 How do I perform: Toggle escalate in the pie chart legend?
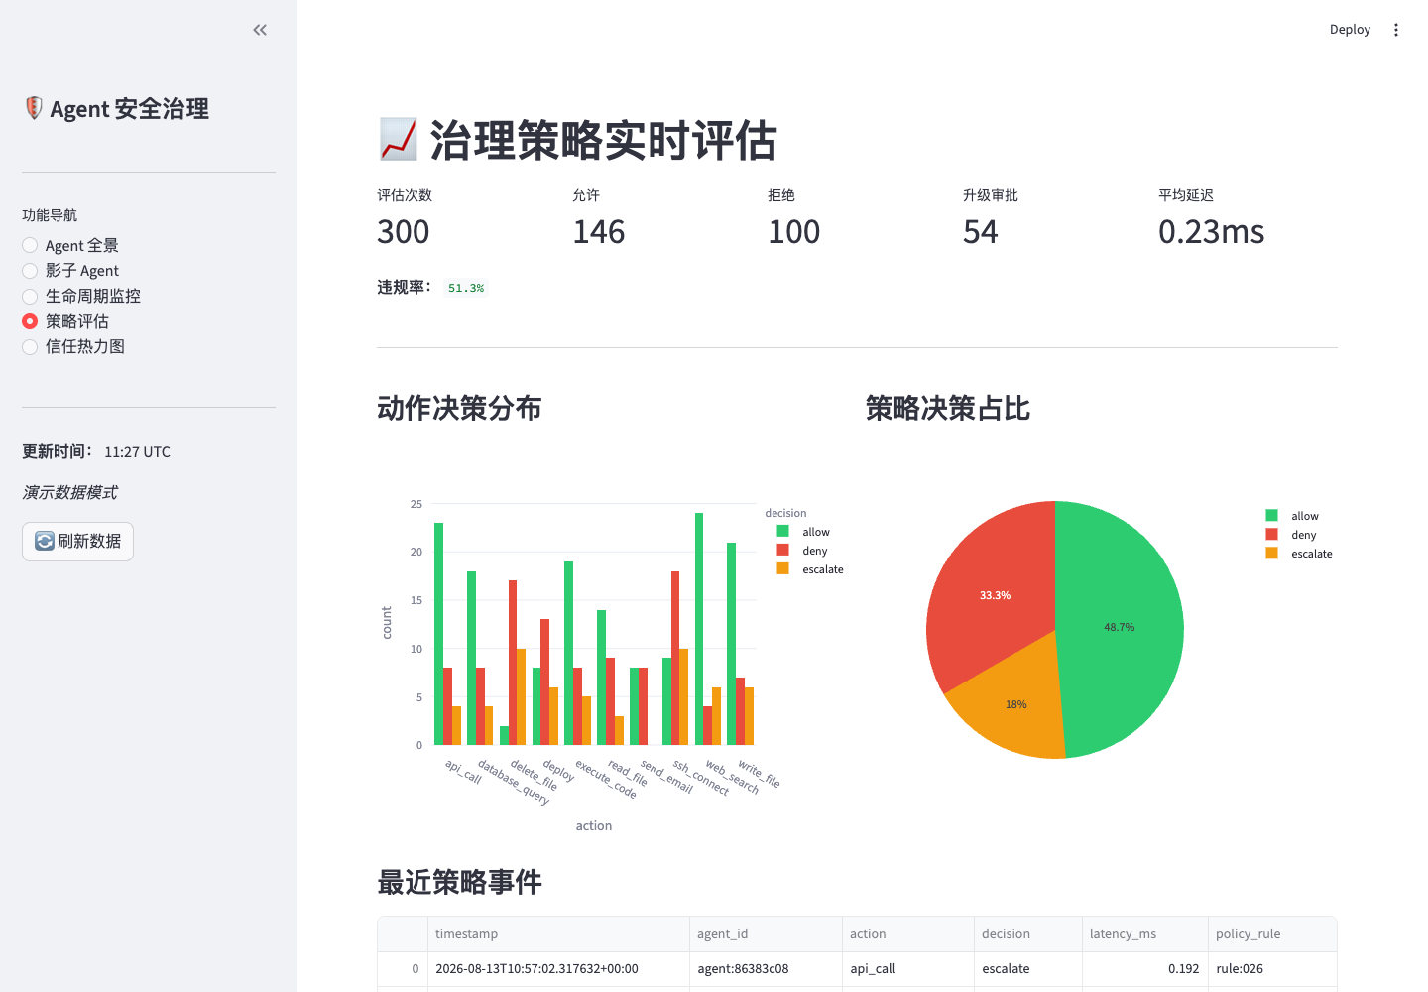pos(1299,554)
